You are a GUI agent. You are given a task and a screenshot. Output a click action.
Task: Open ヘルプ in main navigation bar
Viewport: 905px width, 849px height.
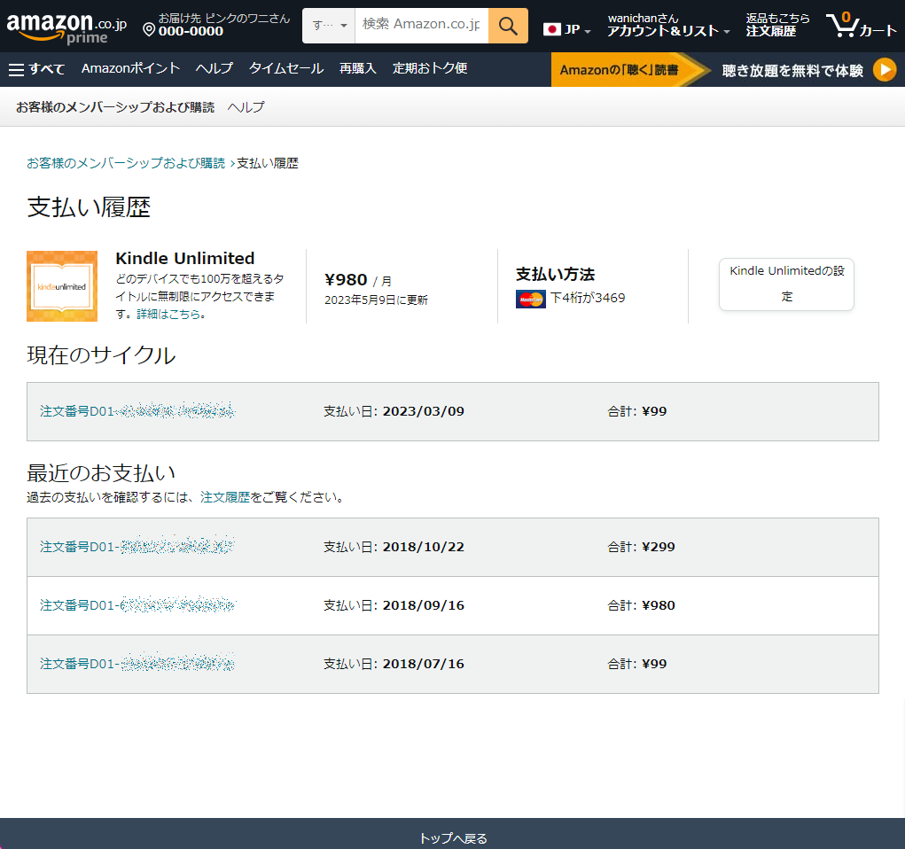(x=215, y=68)
